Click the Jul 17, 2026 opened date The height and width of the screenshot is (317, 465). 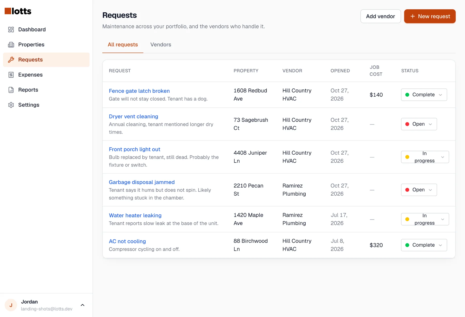pyautogui.click(x=339, y=219)
